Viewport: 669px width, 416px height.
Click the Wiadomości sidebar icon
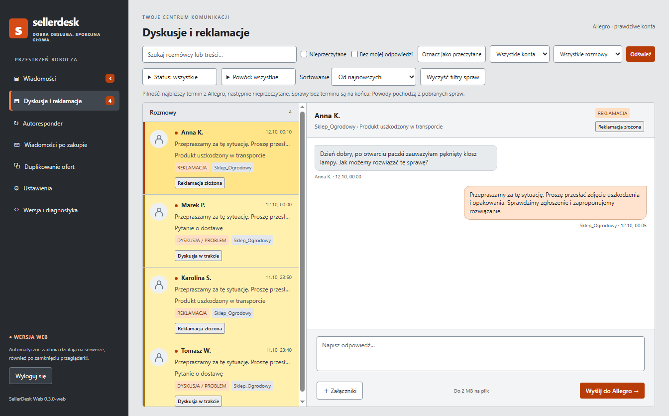16,79
